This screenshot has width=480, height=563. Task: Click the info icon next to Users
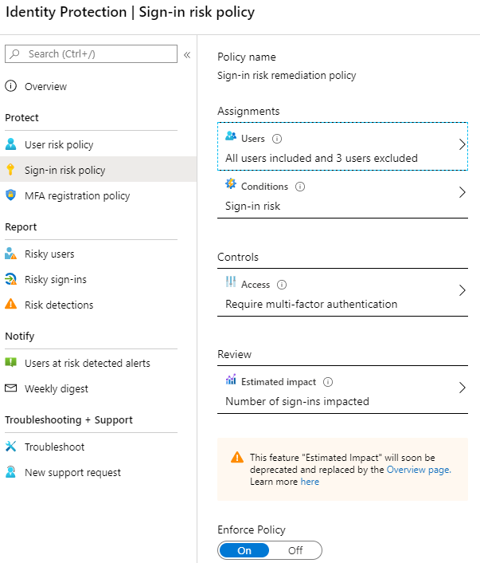point(277,139)
